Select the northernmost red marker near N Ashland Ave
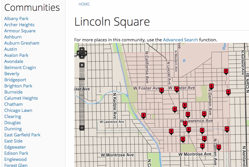This screenshot has width=249, height=167. (226, 71)
